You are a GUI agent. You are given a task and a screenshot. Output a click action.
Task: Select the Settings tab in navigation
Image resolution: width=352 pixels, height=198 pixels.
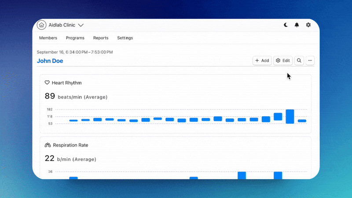coord(125,38)
